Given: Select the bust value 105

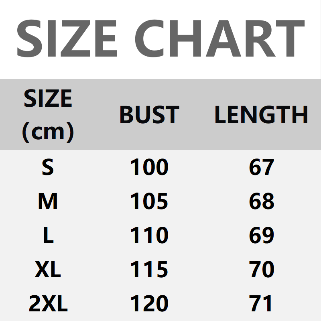Looking at the screenshot, I should (x=149, y=201).
